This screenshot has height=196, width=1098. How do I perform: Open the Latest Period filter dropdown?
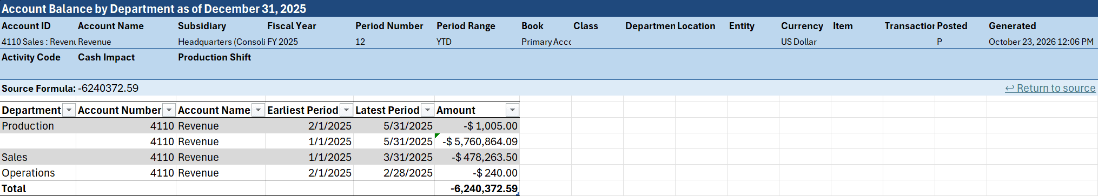coord(427,110)
